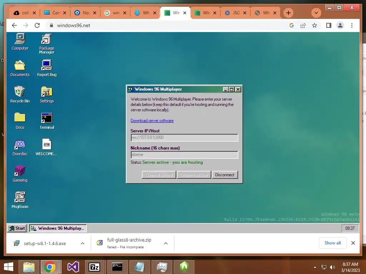Open File Explorer from taskbar
366x274 pixels.
pos(29,267)
